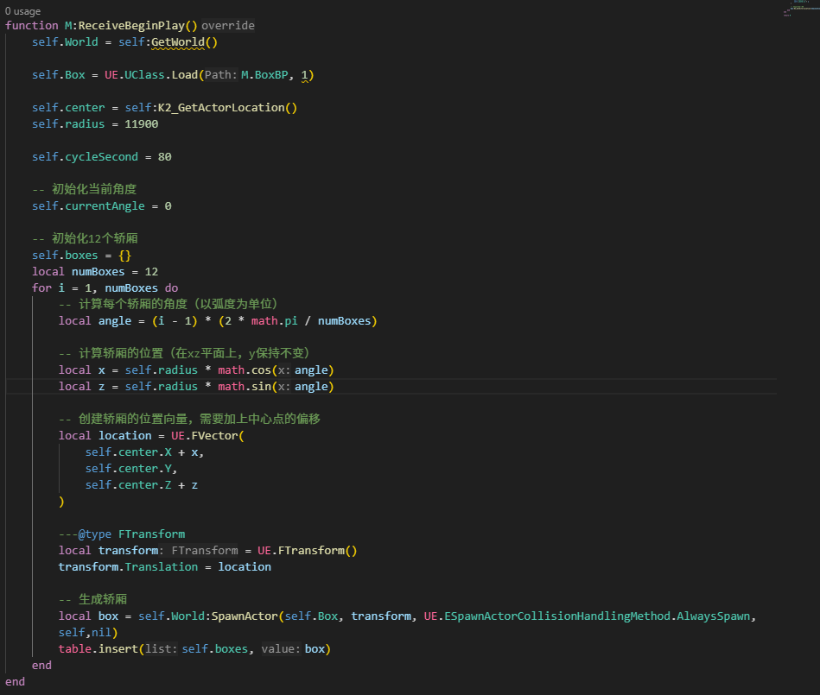The image size is (820, 695).
Task: Click the table.insert call
Action: tap(98, 649)
